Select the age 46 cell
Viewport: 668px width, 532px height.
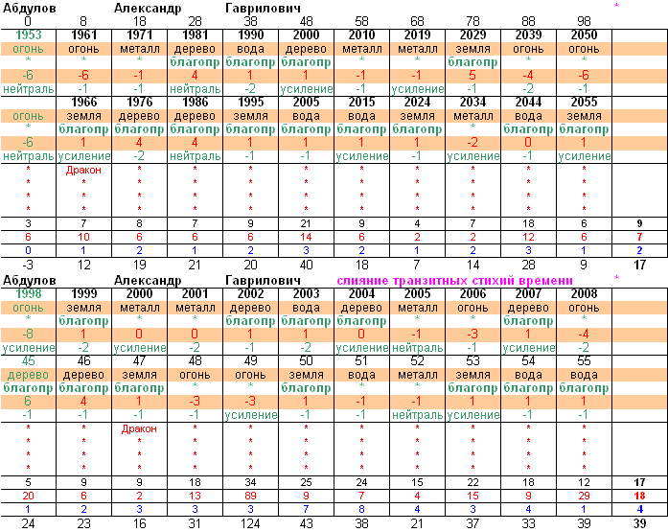tap(84, 361)
